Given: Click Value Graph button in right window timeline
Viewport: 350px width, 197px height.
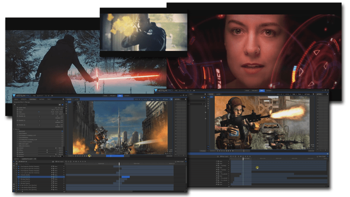Looking at the screenshot, I should (322, 156).
